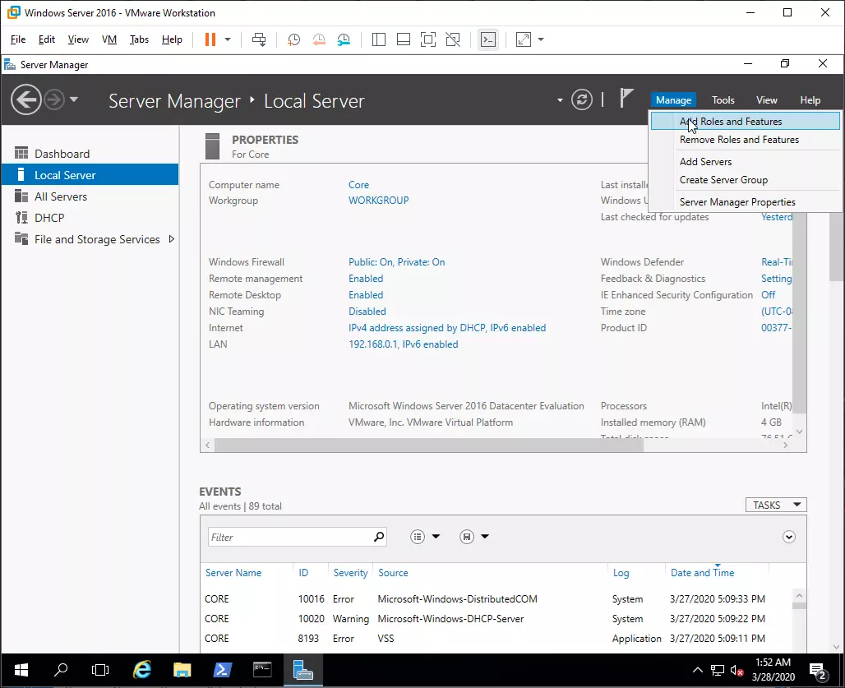Click the WORKGROUP link
The height and width of the screenshot is (688, 845).
[x=378, y=201]
